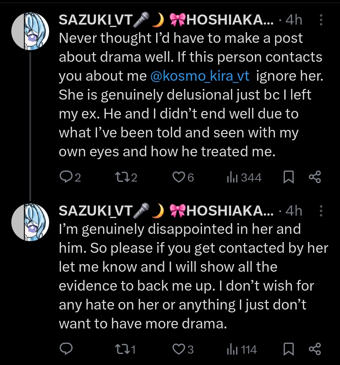
Task: Open the @kosmo_kira_vt mention link
Action: [200, 76]
